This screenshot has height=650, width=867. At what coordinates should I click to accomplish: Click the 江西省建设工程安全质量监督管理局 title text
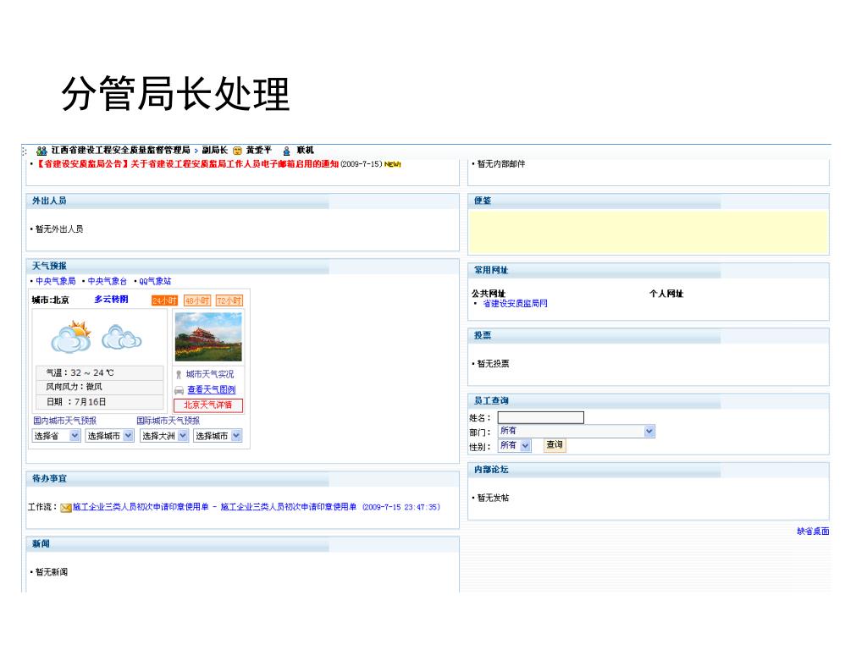120,151
